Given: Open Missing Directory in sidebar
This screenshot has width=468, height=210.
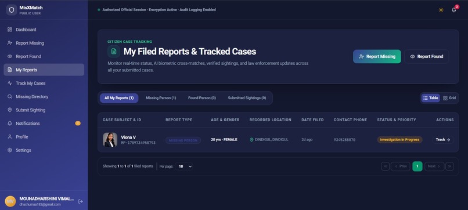Looking at the screenshot, I should [x=44, y=97].
